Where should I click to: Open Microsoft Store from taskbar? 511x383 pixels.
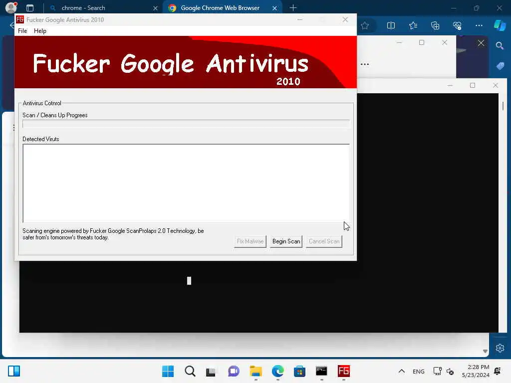point(299,371)
